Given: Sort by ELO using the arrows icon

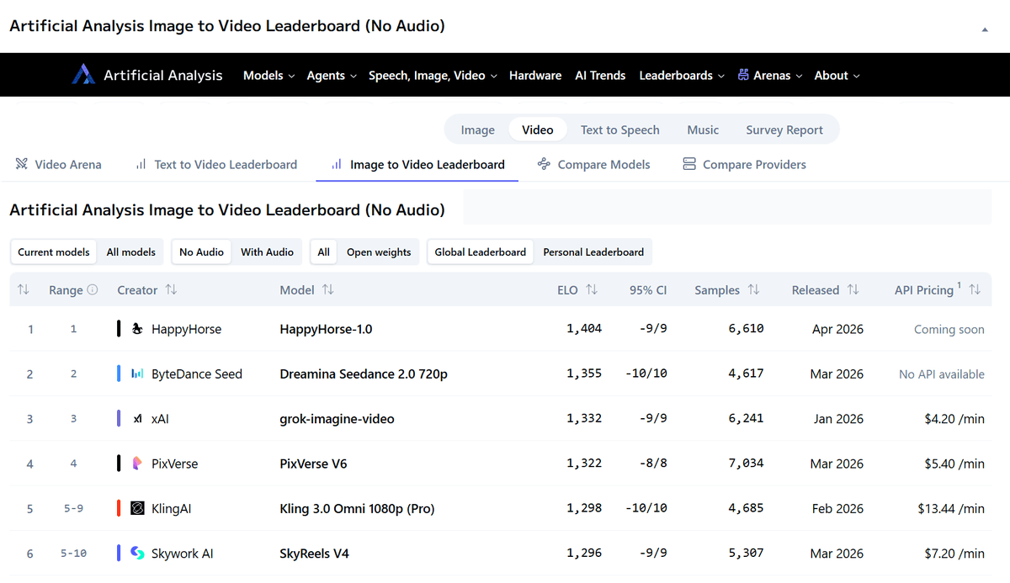Looking at the screenshot, I should [592, 289].
